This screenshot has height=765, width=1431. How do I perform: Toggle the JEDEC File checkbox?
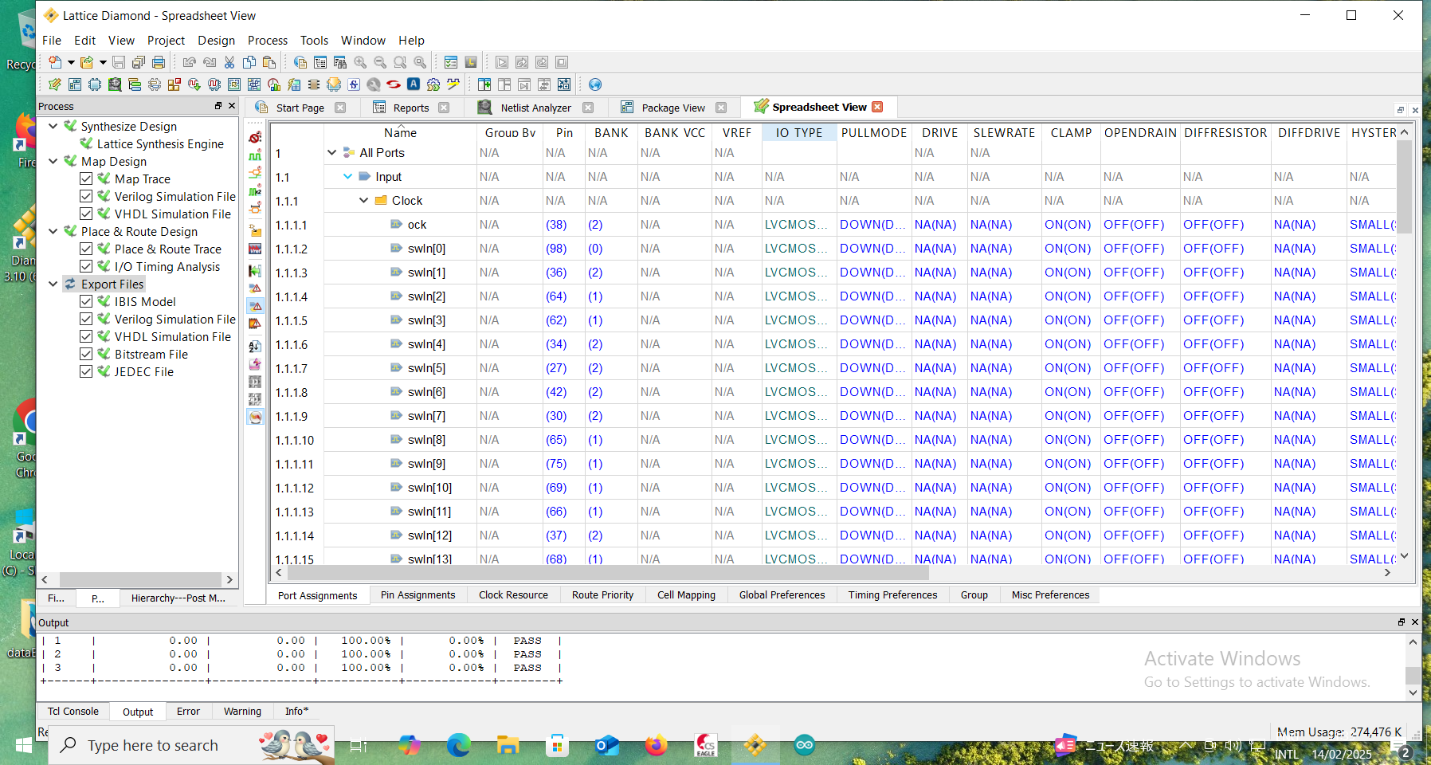tap(86, 372)
